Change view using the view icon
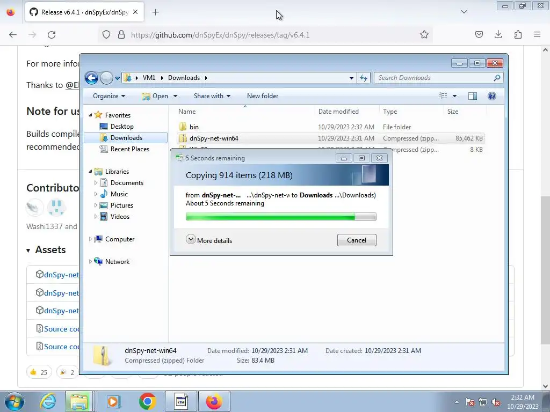 [443, 96]
